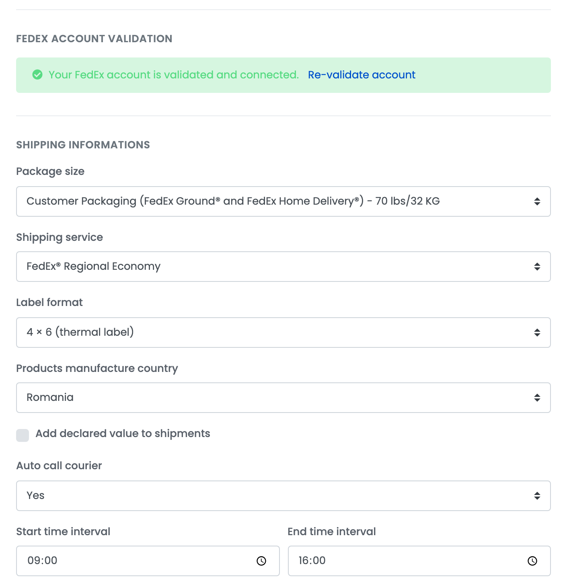The image size is (567, 579).
Task: Click the 'Auto call courier' label
Action: (x=59, y=466)
